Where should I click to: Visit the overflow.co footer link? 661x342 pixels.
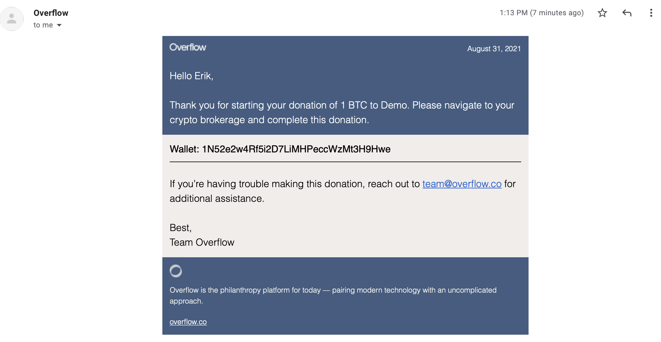[188, 322]
